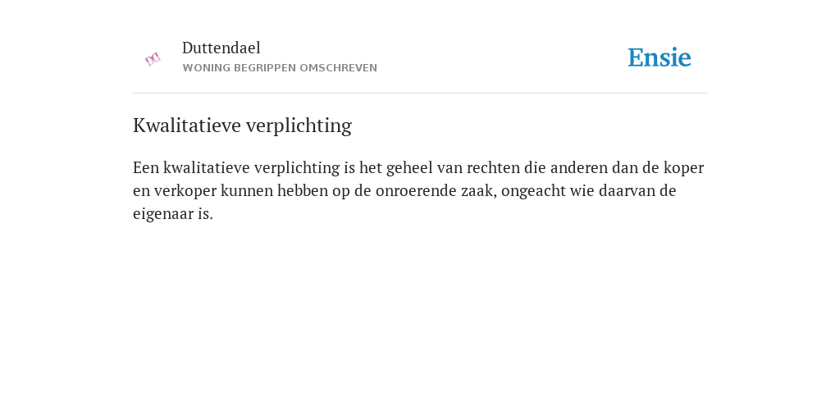Screen dimensions: 840x420
Task: Click the definition paragraph's first word 'Een'
Action: click(x=146, y=167)
